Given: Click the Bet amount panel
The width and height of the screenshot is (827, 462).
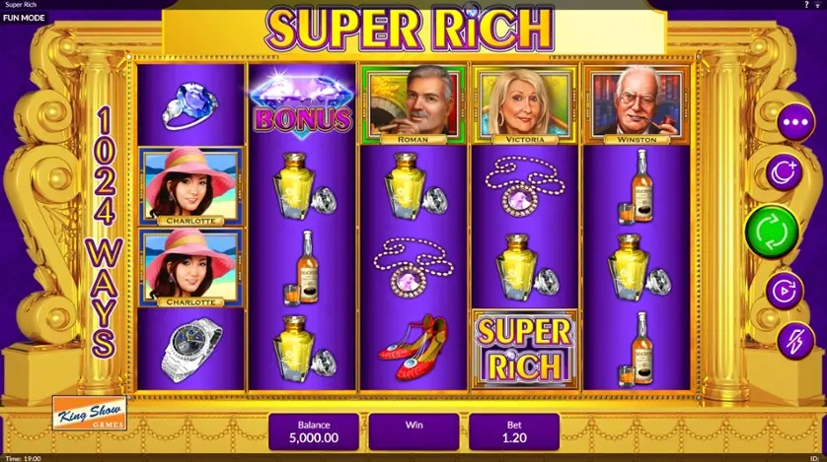Looking at the screenshot, I should [514, 431].
